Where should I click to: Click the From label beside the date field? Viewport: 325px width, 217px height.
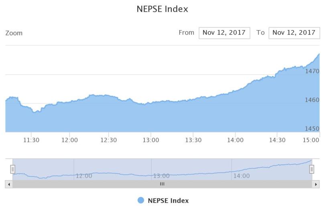point(186,33)
